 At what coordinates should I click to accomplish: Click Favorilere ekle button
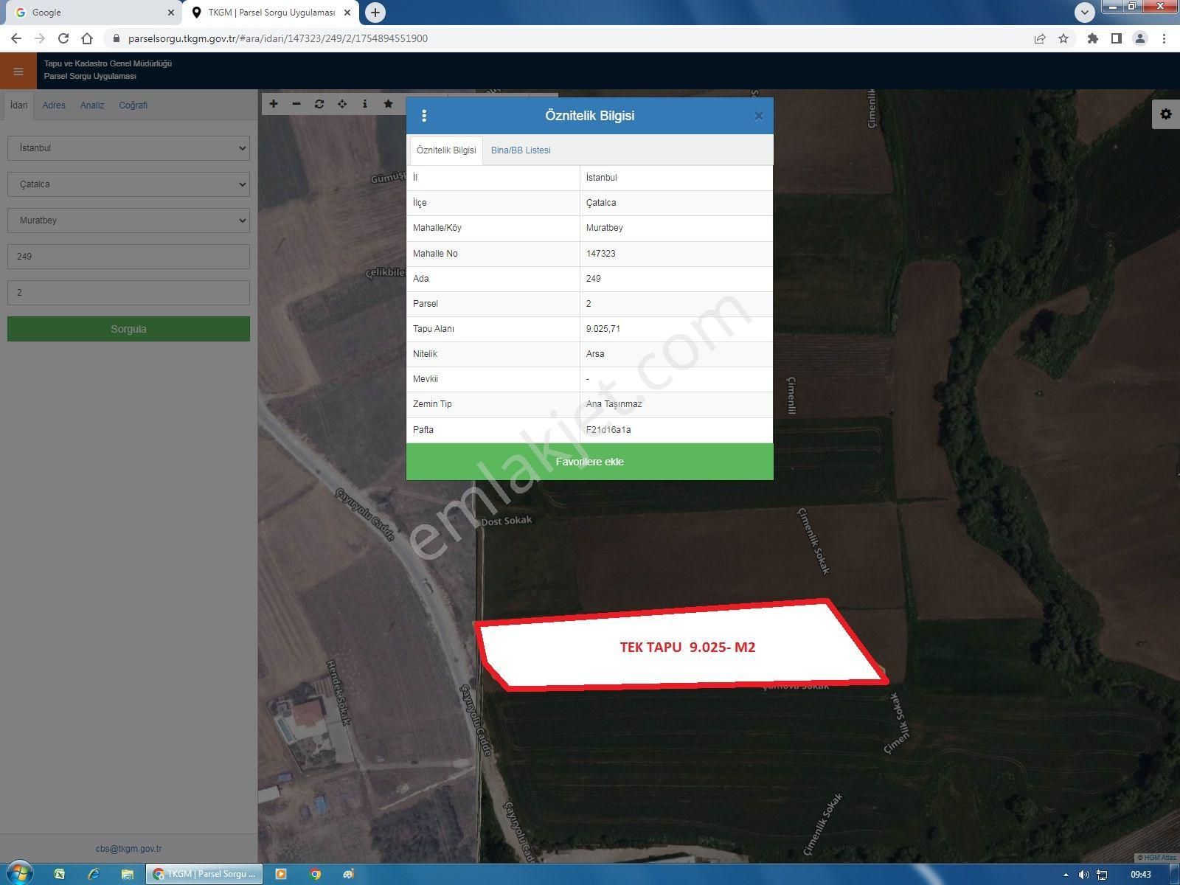pos(590,462)
